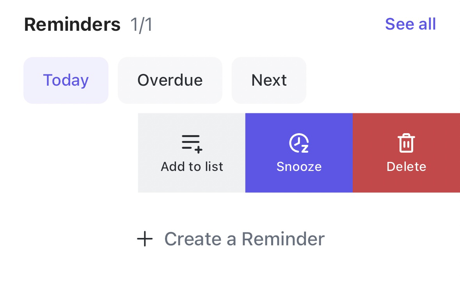
Task: Click the Create a Reminder button
Action: tap(244, 239)
